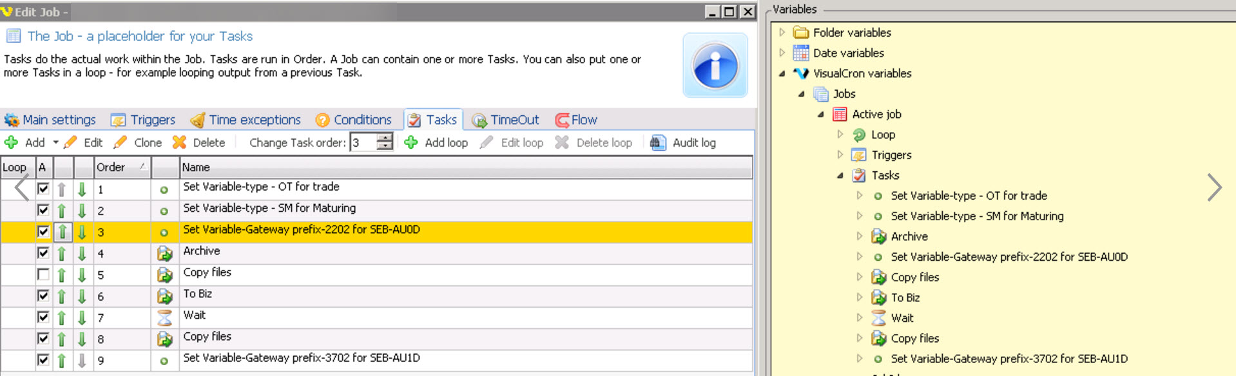Select the Wait item in variables tree

[x=902, y=318]
